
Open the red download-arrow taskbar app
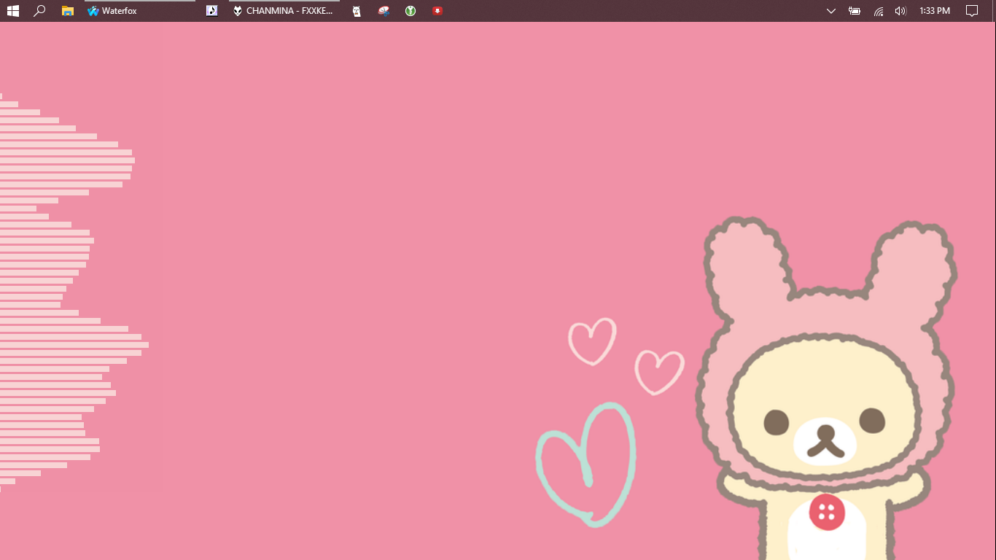coord(437,11)
